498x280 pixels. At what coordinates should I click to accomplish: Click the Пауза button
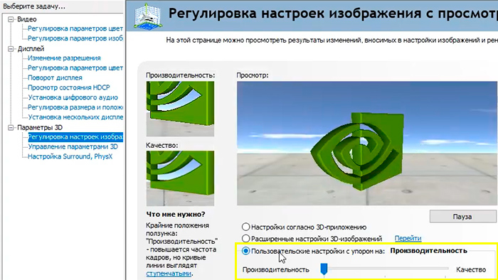(x=462, y=217)
